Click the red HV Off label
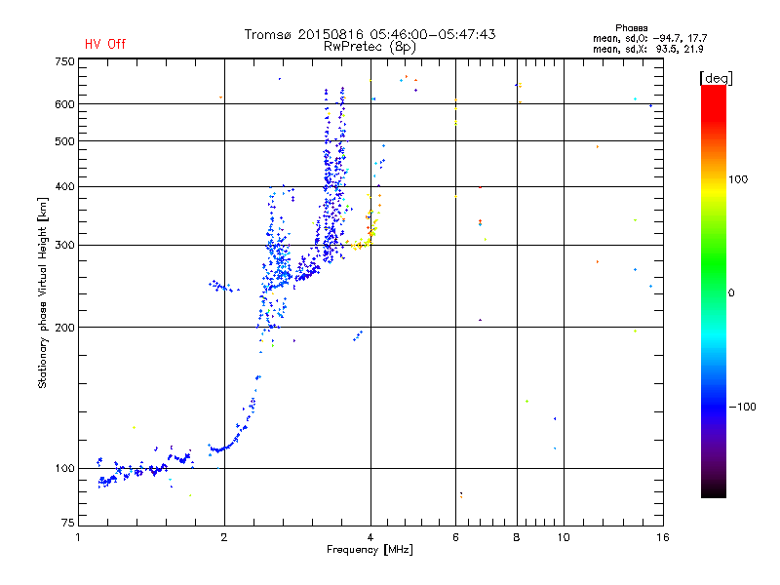Viewport: 780px width, 585px height. click(x=105, y=44)
